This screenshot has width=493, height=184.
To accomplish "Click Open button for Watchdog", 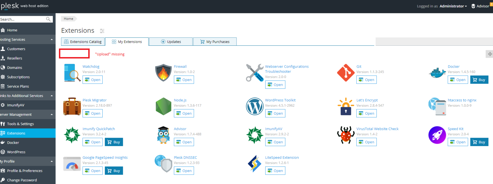I will pos(92,80).
